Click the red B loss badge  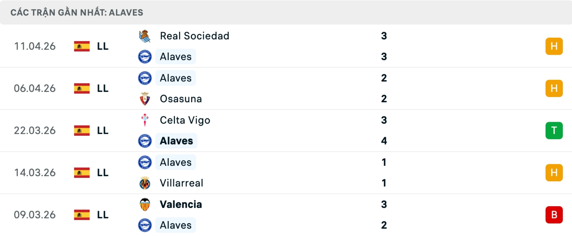(554, 215)
